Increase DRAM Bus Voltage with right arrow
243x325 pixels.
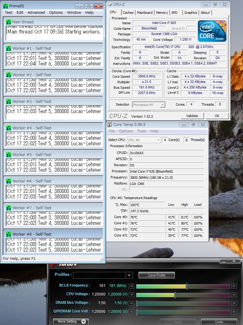[234, 303]
